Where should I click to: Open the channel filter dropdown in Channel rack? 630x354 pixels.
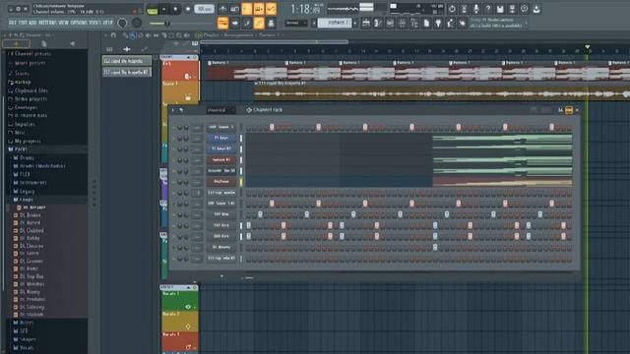220,110
